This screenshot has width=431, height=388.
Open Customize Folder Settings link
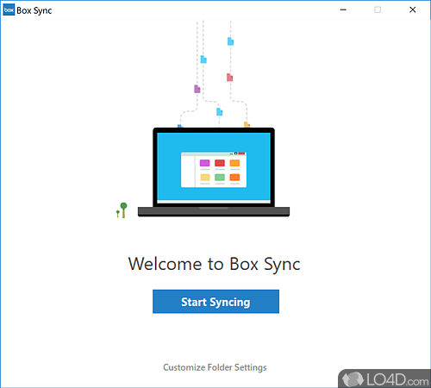(215, 367)
